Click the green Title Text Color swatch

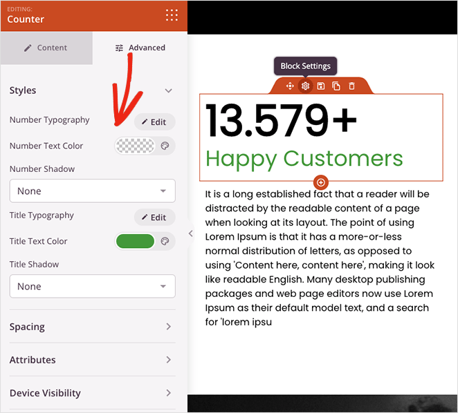point(135,241)
